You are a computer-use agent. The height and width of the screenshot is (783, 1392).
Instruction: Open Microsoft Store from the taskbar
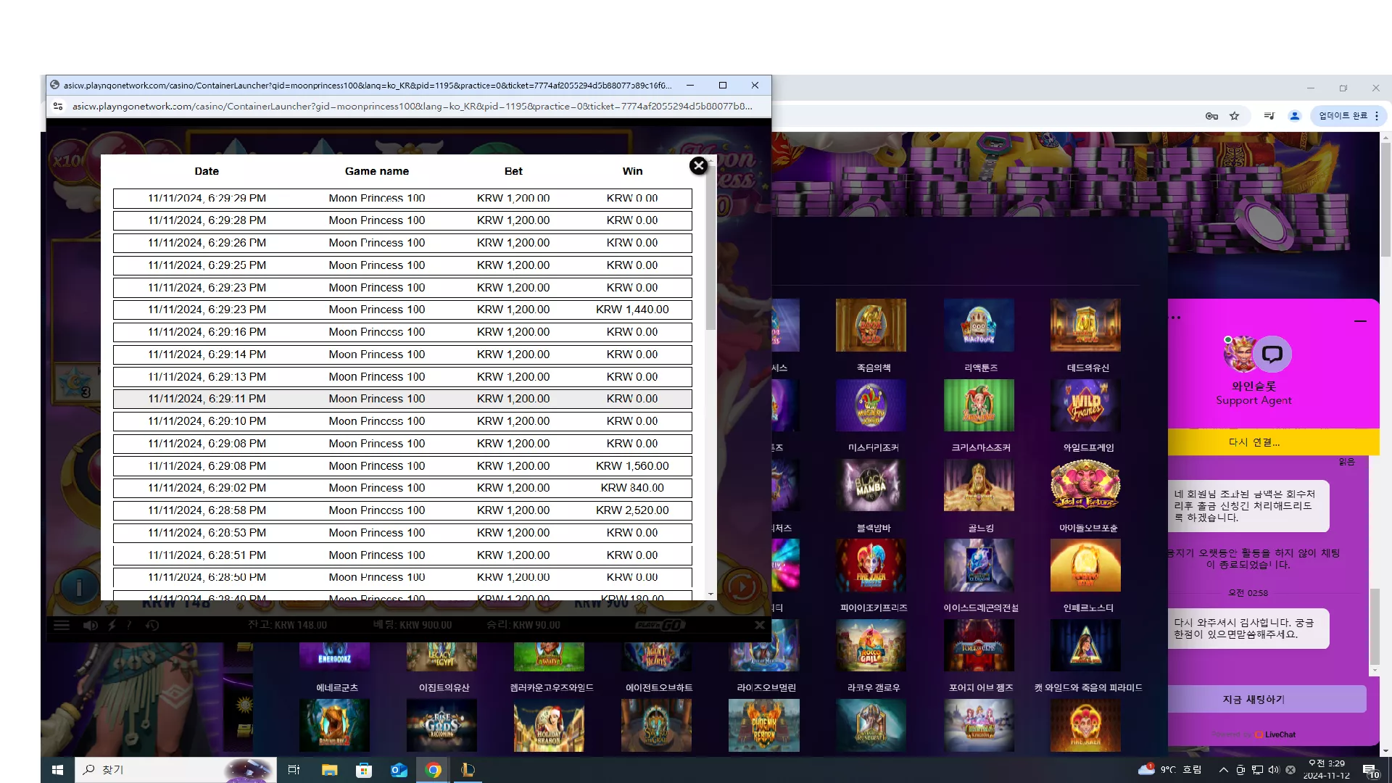click(x=364, y=770)
